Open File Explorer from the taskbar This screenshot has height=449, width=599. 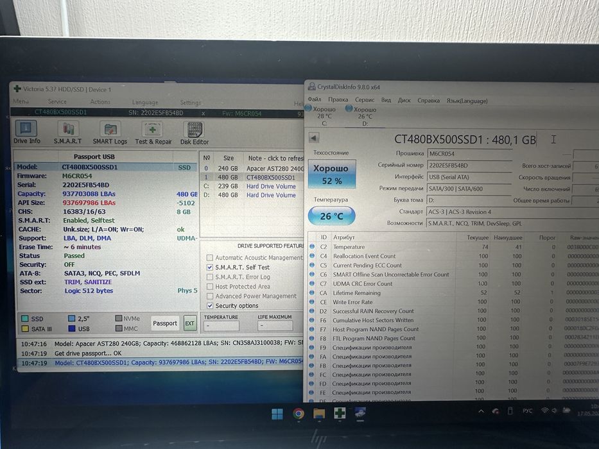click(319, 414)
